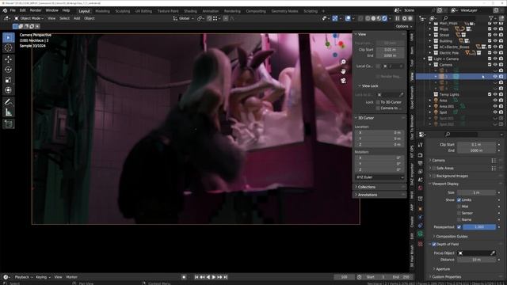Open the timeline Marker menu

[72, 277]
